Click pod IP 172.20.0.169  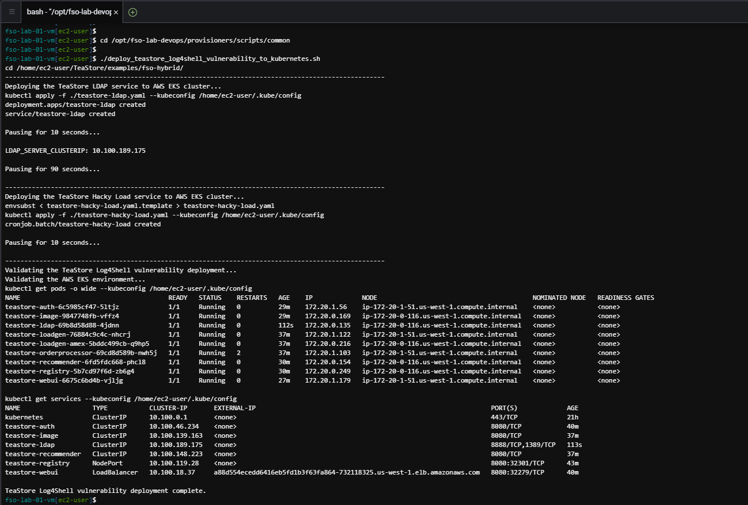coord(328,316)
